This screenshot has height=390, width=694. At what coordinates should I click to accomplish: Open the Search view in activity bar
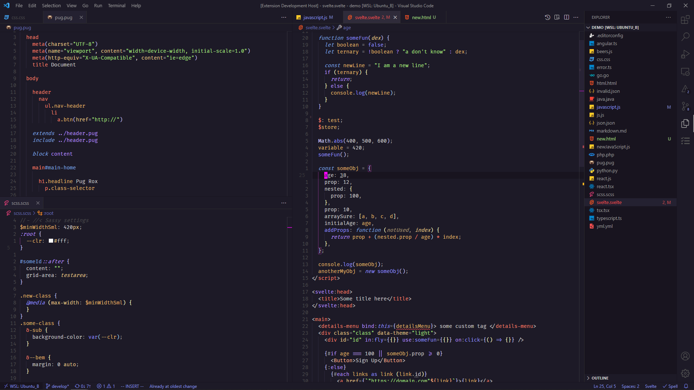(685, 37)
